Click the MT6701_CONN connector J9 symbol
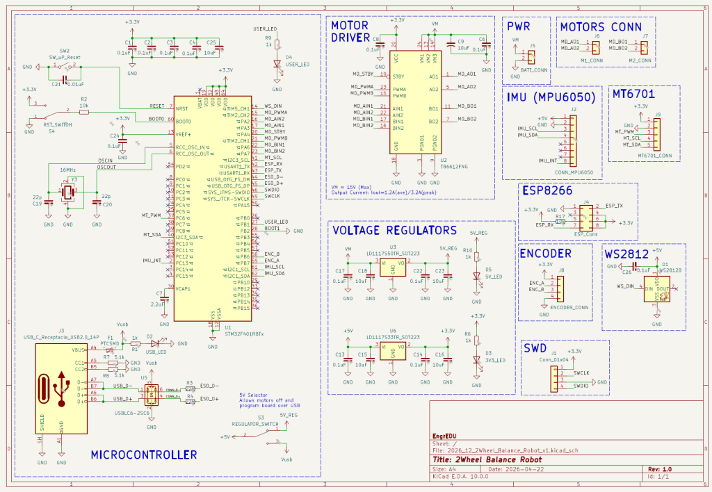Viewport: 712px width, 492px height. (656, 135)
